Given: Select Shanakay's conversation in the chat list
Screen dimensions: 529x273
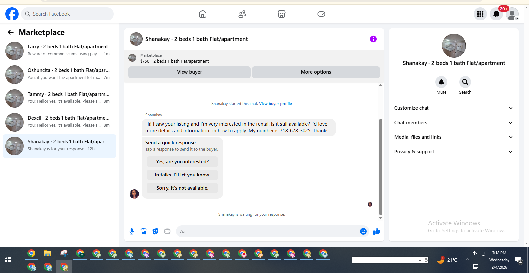Looking at the screenshot, I should [x=60, y=146].
